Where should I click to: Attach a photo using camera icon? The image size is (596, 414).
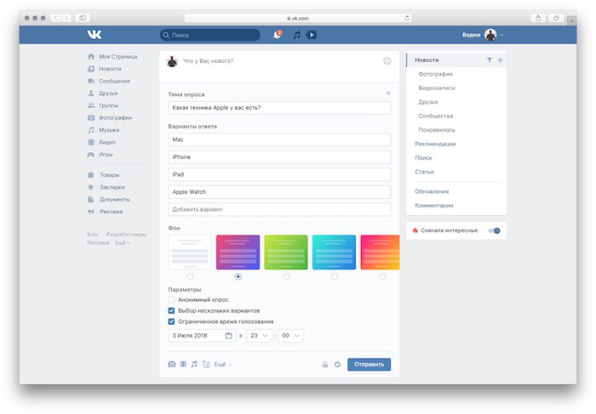tap(172, 365)
